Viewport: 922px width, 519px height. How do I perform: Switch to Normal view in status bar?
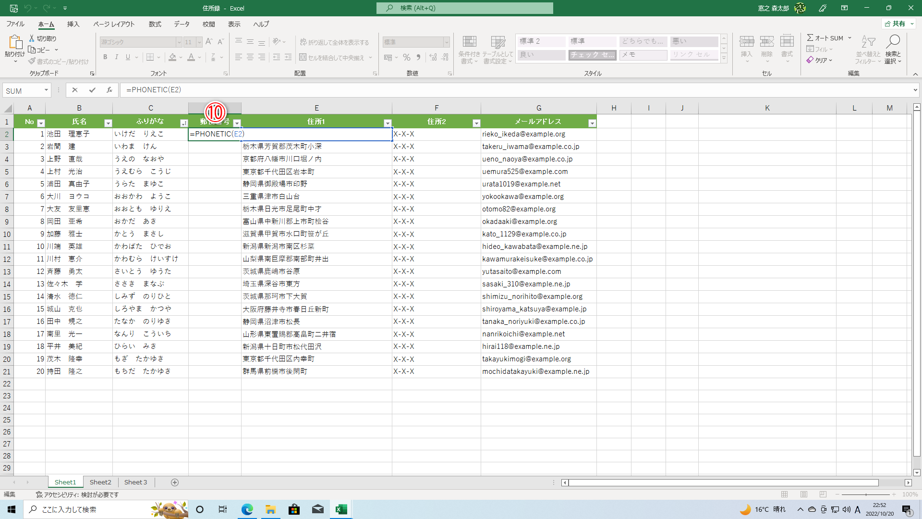785,494
